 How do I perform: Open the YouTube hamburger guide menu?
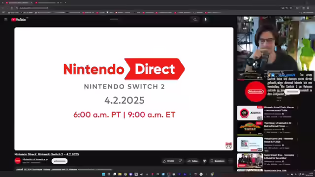(x=5, y=20)
